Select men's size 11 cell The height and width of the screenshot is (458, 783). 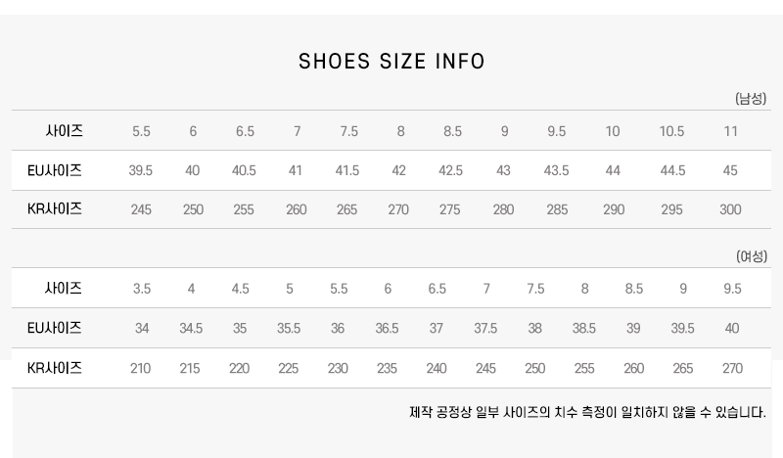click(x=730, y=131)
